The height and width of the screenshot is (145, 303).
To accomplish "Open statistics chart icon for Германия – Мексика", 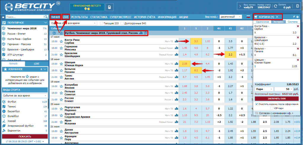I will 177,48.
